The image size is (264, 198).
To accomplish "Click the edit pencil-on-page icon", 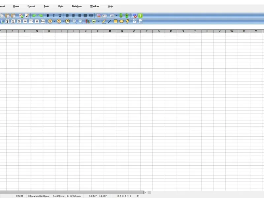I will point(27,16).
